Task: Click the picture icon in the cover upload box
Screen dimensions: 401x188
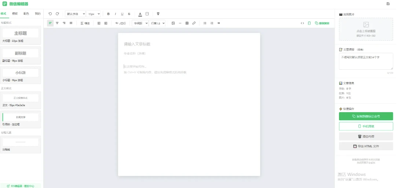Action: pyautogui.click(x=366, y=25)
